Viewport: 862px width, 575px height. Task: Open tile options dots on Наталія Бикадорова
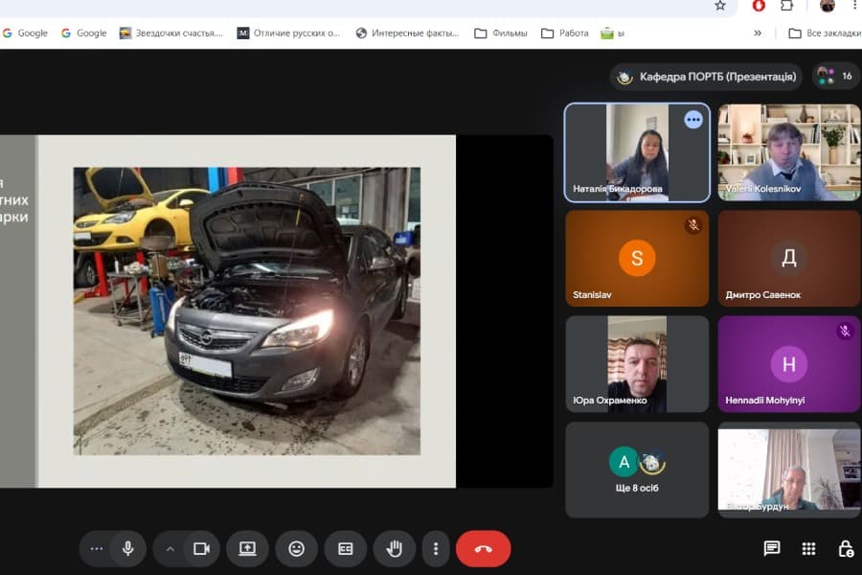[x=693, y=120]
